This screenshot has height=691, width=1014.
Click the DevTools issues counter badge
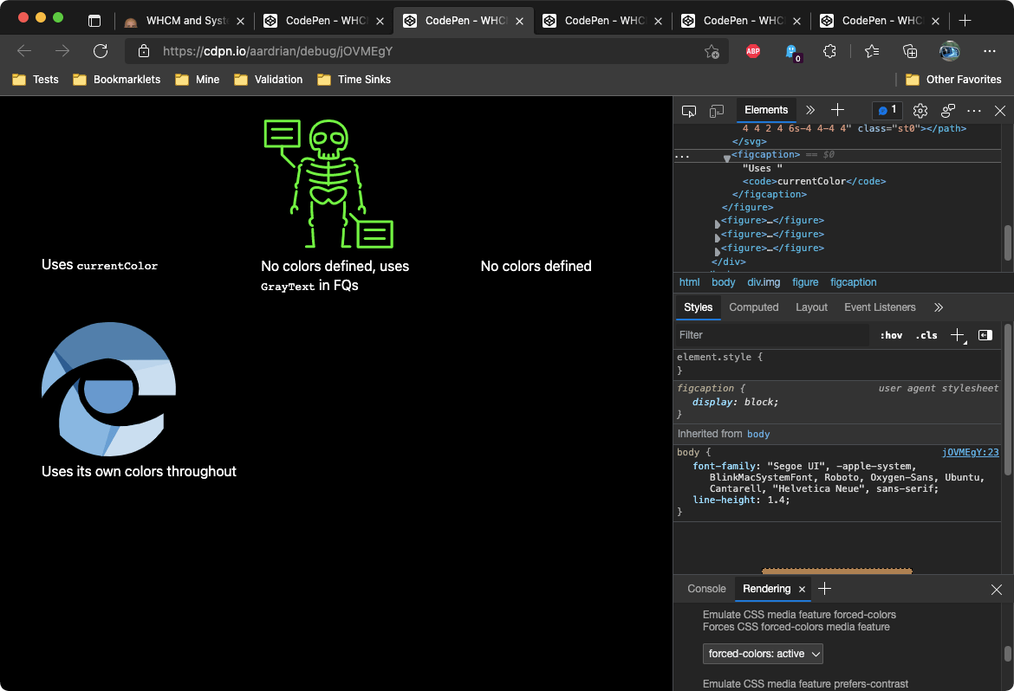(887, 111)
